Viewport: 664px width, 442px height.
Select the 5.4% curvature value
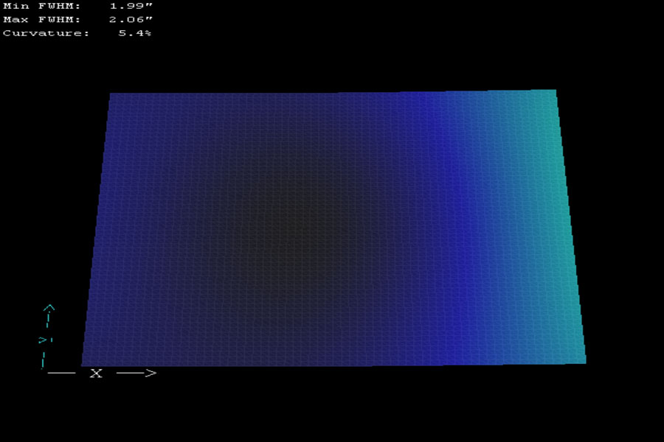(x=135, y=33)
